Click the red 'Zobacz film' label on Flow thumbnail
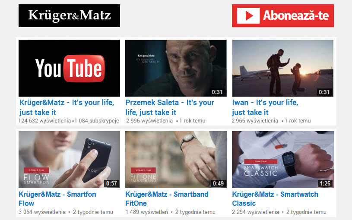The image size is (352, 220). [x=37, y=170]
